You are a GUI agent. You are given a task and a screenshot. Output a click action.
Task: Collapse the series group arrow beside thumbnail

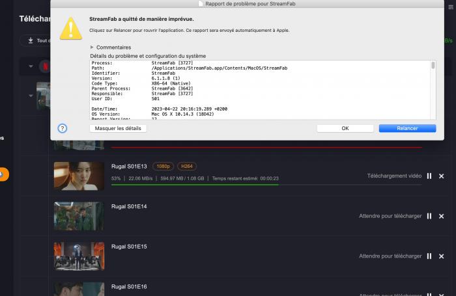[31, 96]
